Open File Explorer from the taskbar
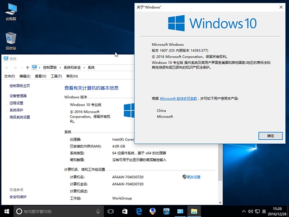The image size is (289, 217). (x=194, y=211)
